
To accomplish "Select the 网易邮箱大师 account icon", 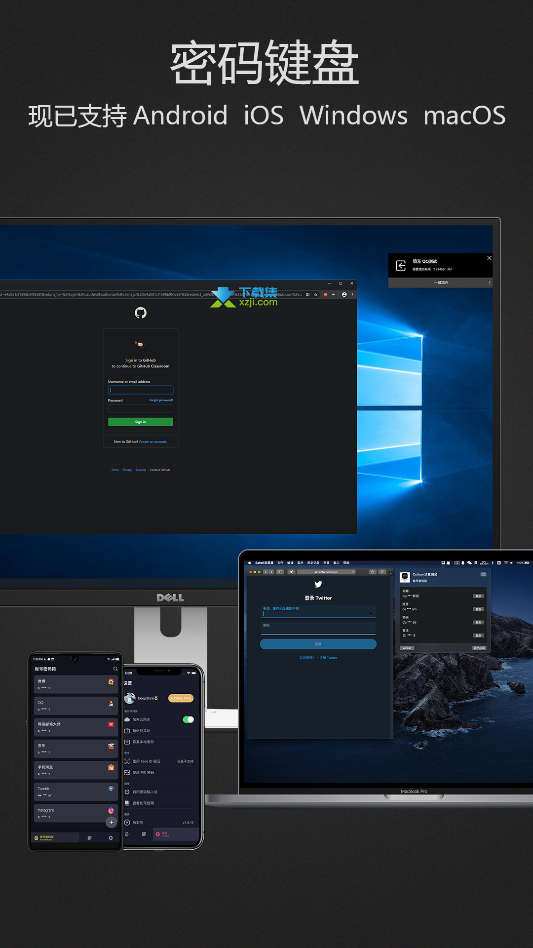I will point(111,724).
